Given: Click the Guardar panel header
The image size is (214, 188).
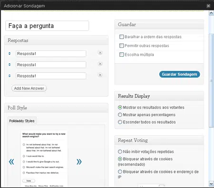Looking at the screenshot, I should tap(159, 24).
